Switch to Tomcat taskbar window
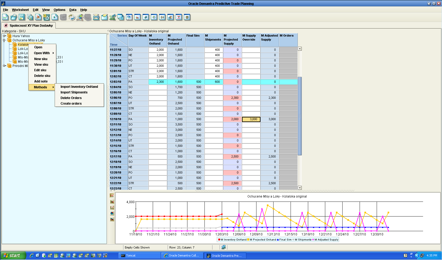This screenshot has width=442, height=260. [x=139, y=255]
